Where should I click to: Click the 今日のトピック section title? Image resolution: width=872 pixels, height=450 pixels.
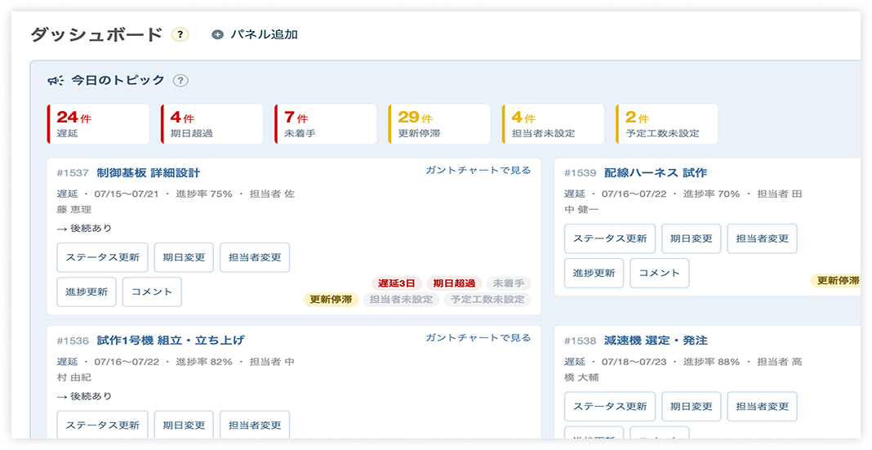click(x=118, y=81)
